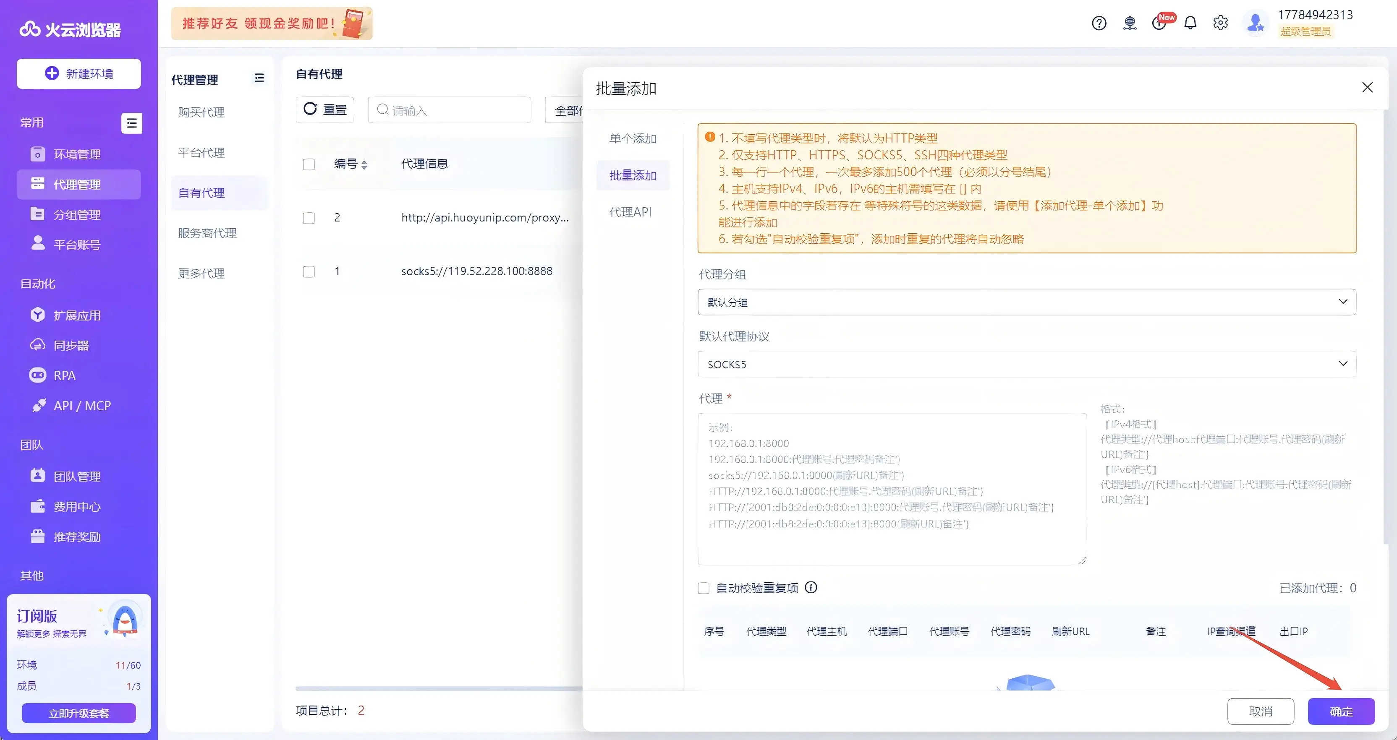Viewport: 1397px width, 740px height.
Task: Open 推荐奖励 in the sidebar
Action: [78, 537]
